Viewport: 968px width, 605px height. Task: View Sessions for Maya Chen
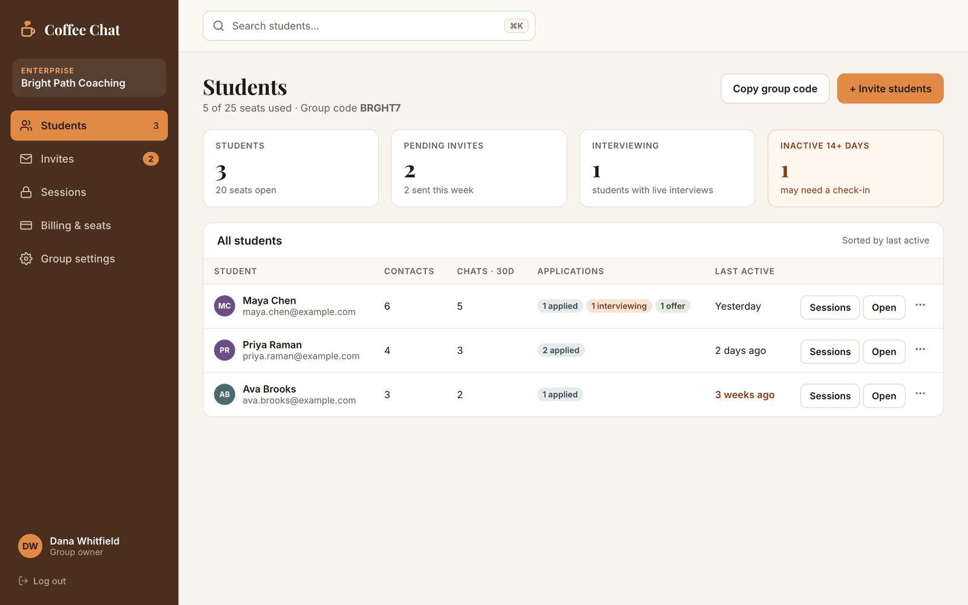coord(830,307)
